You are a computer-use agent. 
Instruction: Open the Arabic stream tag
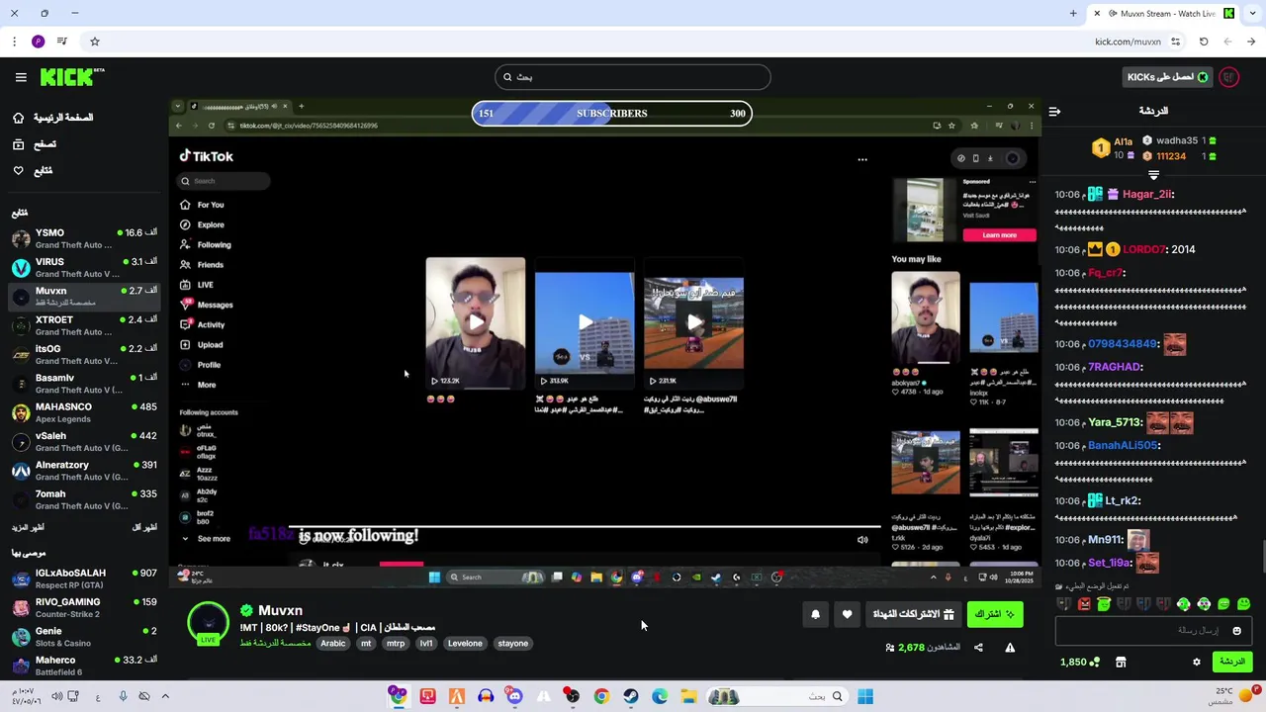coord(333,644)
